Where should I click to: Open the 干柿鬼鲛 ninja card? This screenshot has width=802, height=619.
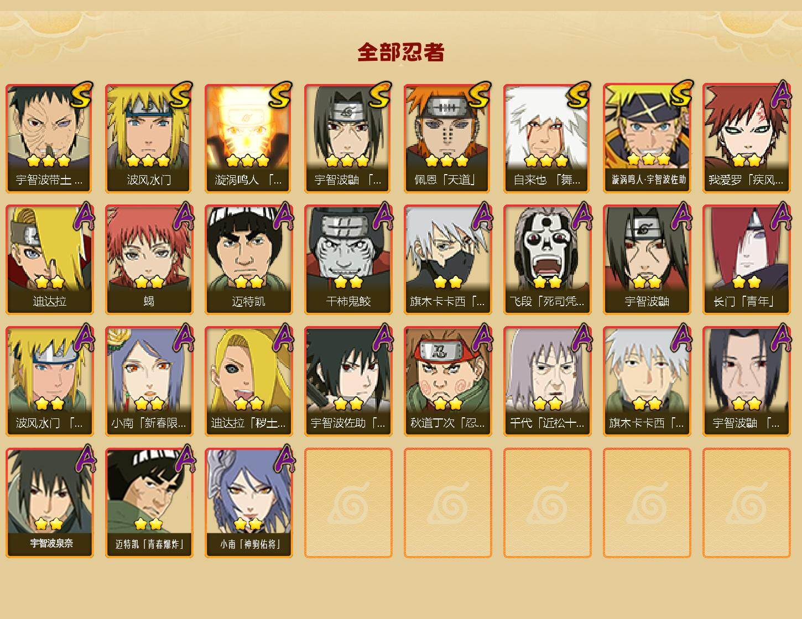pyautogui.click(x=348, y=260)
